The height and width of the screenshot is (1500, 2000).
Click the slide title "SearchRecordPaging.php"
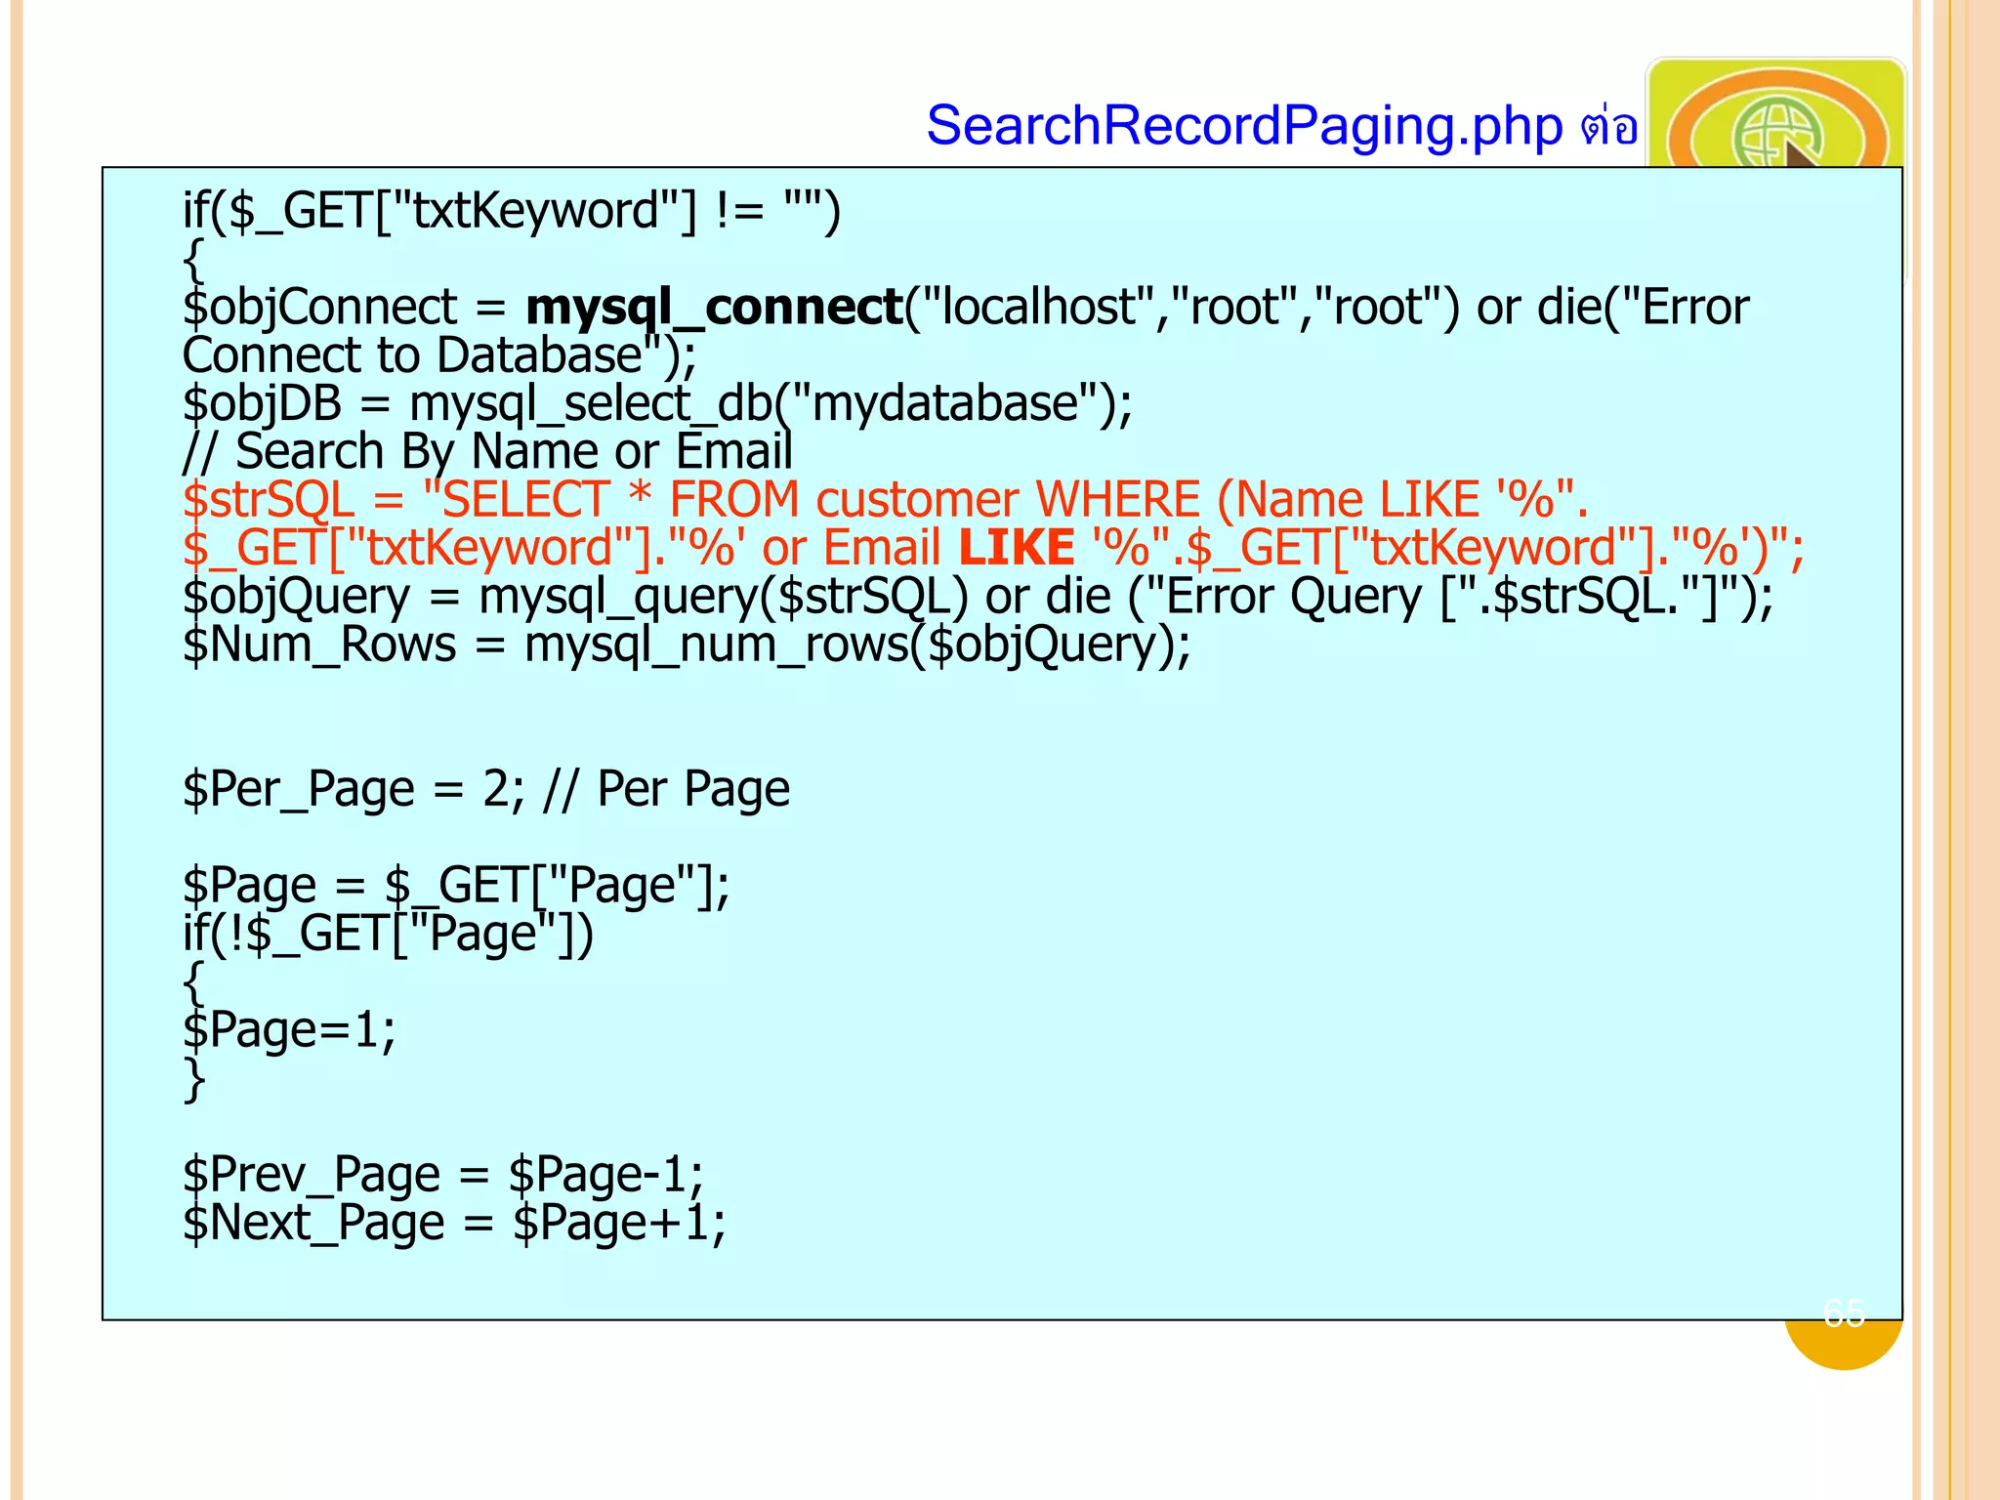click(1244, 126)
